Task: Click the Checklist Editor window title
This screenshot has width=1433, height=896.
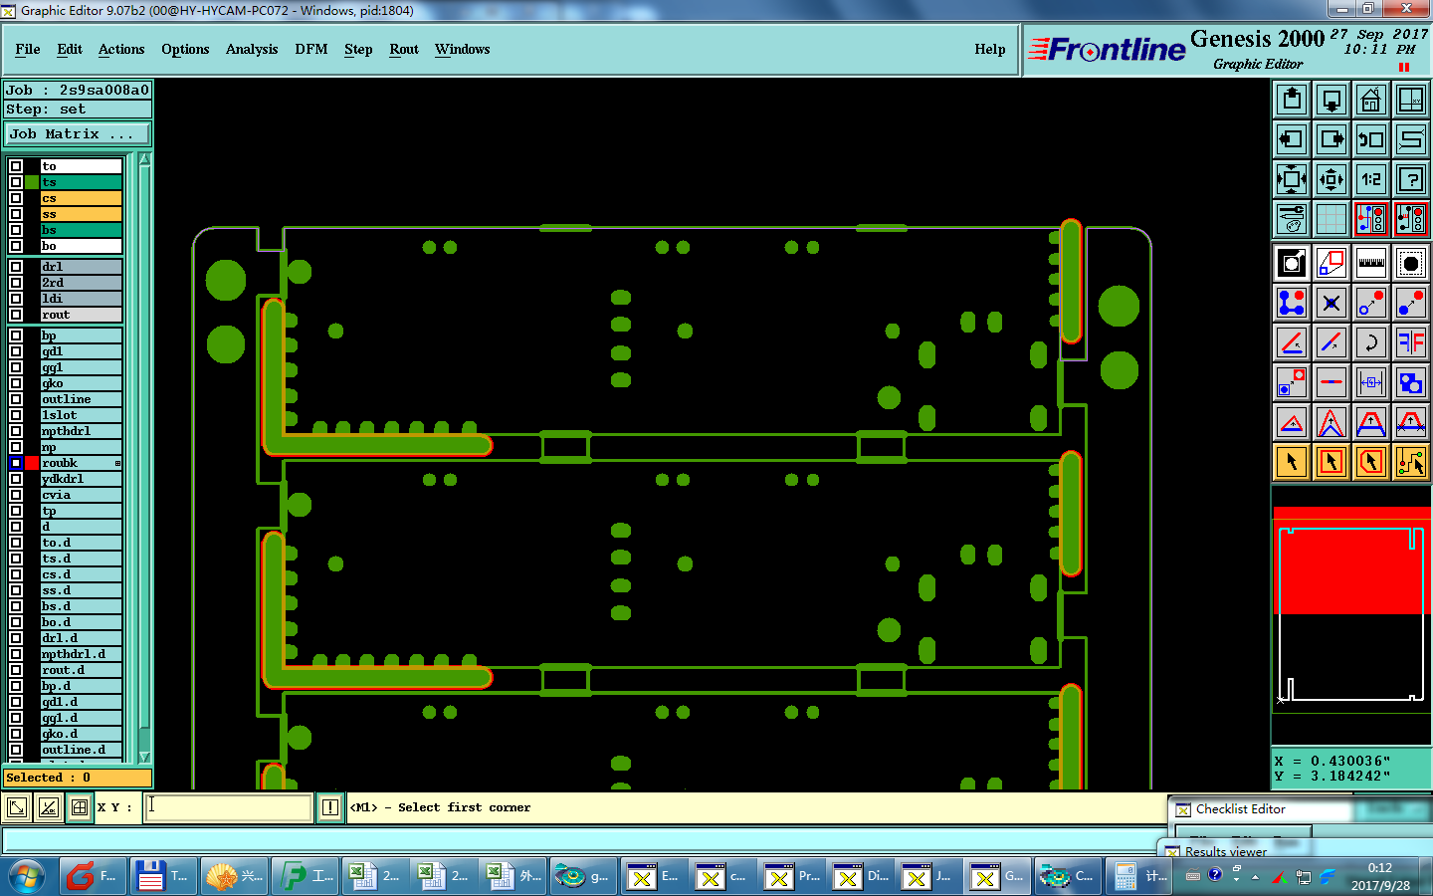Action: click(x=1240, y=809)
